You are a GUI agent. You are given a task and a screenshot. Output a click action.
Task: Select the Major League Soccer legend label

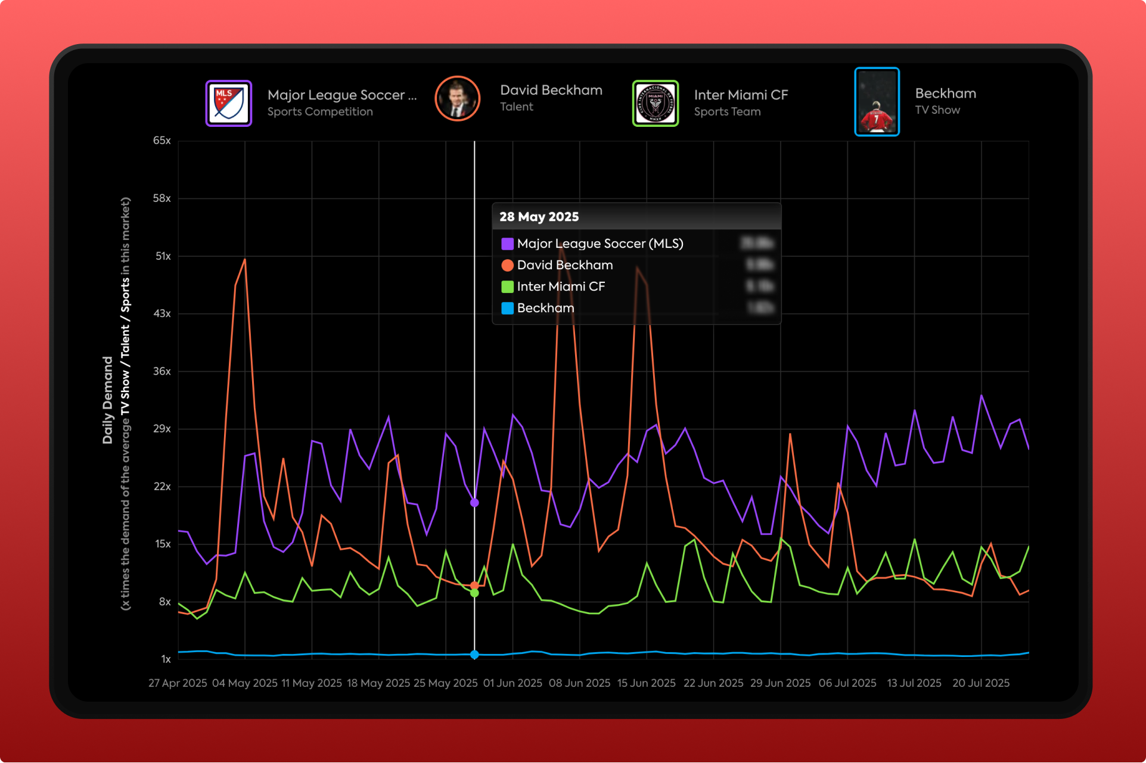click(x=341, y=95)
